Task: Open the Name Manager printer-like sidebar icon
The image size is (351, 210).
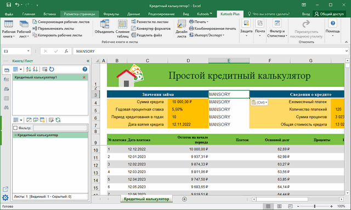Action: [x=6, y=89]
